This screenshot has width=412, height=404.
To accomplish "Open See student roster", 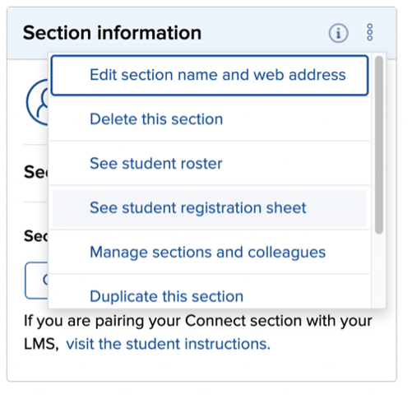I will click(x=210, y=164).
